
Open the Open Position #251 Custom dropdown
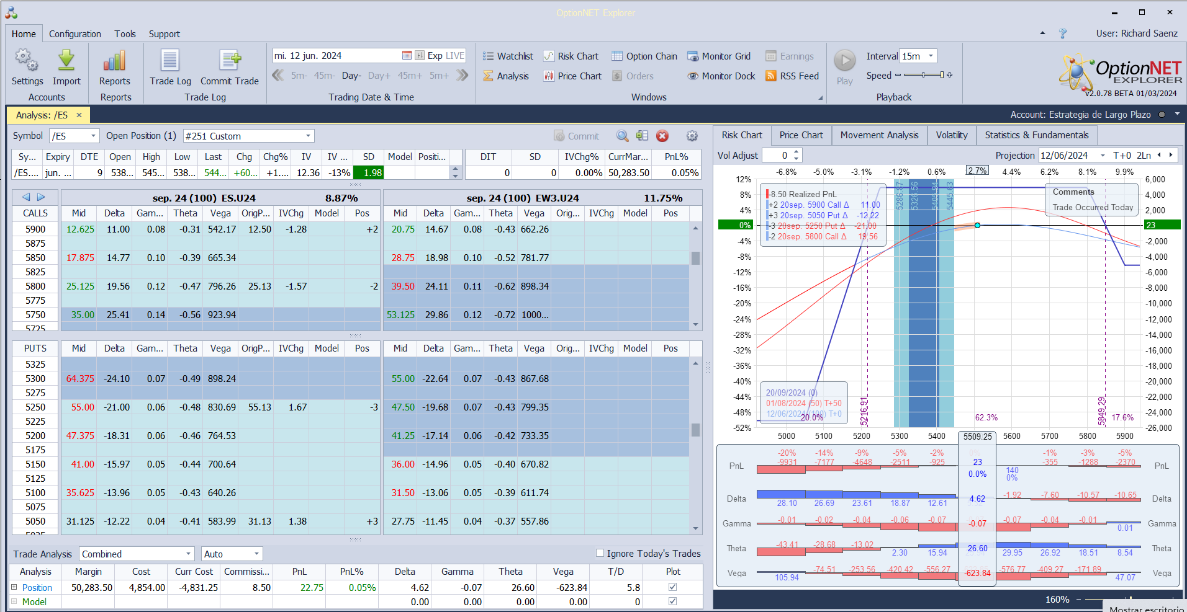click(x=308, y=136)
